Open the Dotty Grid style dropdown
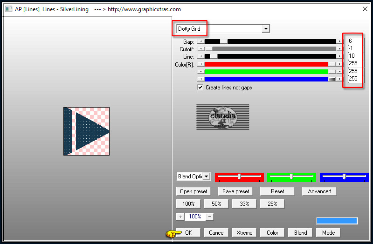The image size is (373, 244). [266, 29]
